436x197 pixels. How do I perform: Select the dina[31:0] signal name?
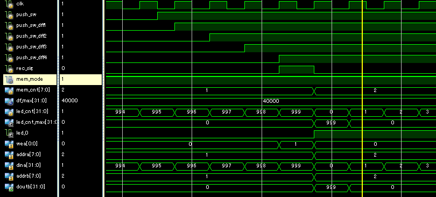click(29, 165)
